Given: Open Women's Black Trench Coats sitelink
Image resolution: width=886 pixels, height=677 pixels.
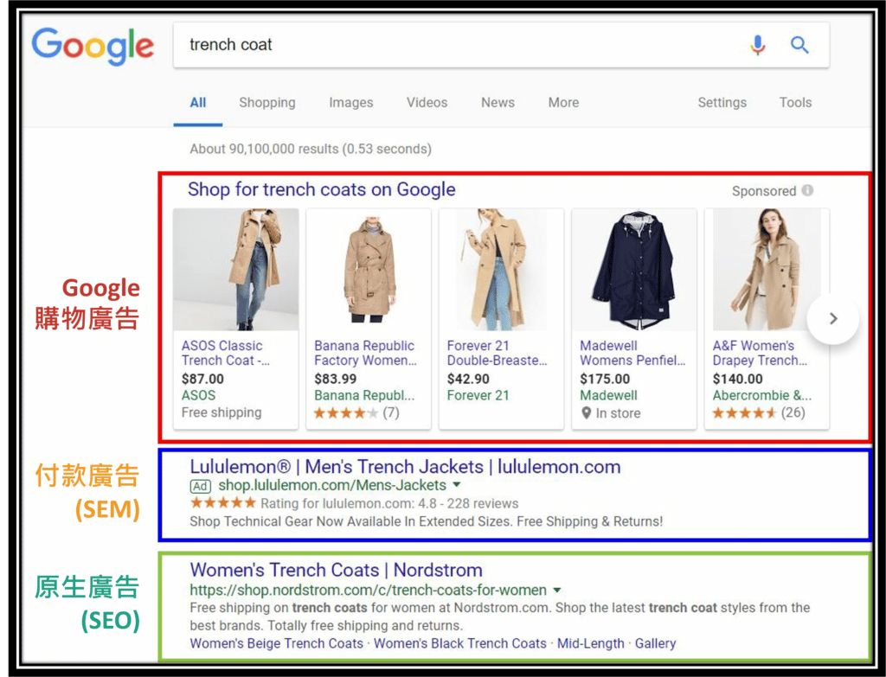Looking at the screenshot, I should click(x=460, y=643).
